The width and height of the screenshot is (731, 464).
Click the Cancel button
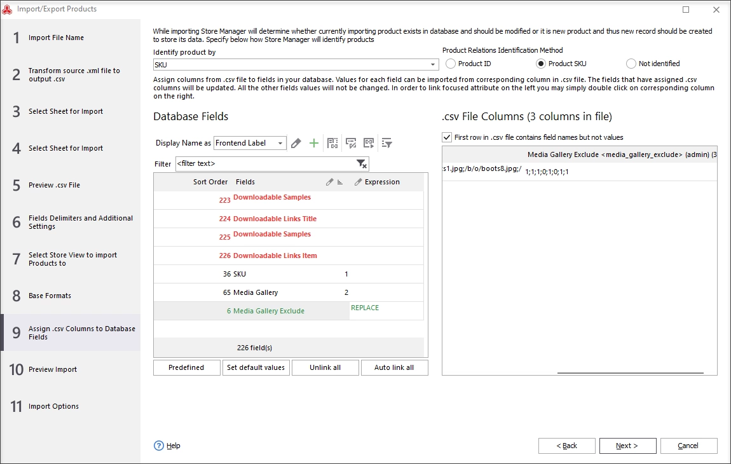688,446
